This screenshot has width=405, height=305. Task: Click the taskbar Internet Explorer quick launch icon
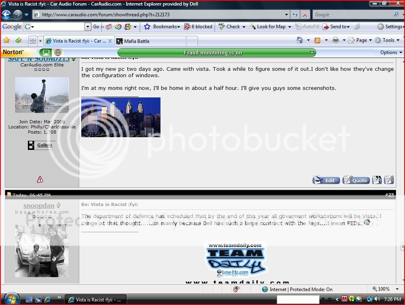point(47,299)
